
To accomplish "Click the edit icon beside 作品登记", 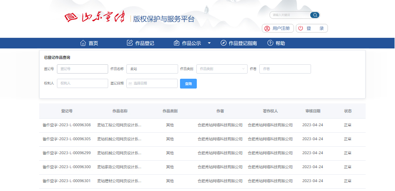I will 130,43.
